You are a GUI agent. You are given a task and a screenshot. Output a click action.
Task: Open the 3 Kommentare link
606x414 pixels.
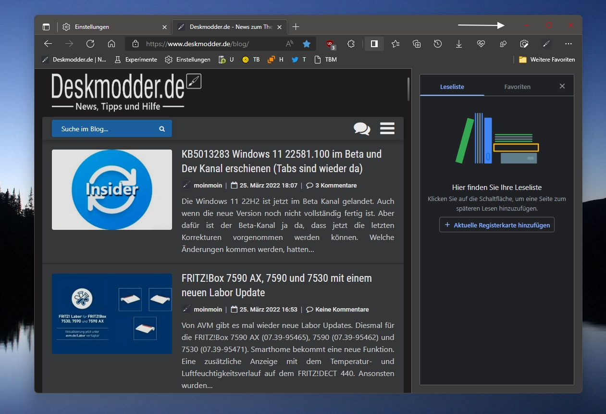click(332, 185)
